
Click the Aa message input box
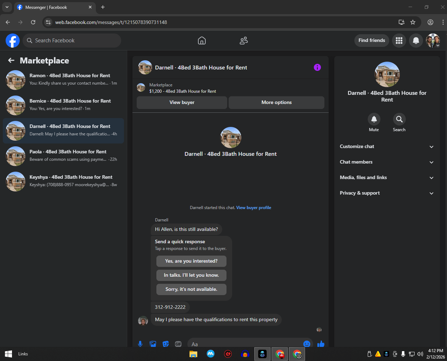[245, 344]
